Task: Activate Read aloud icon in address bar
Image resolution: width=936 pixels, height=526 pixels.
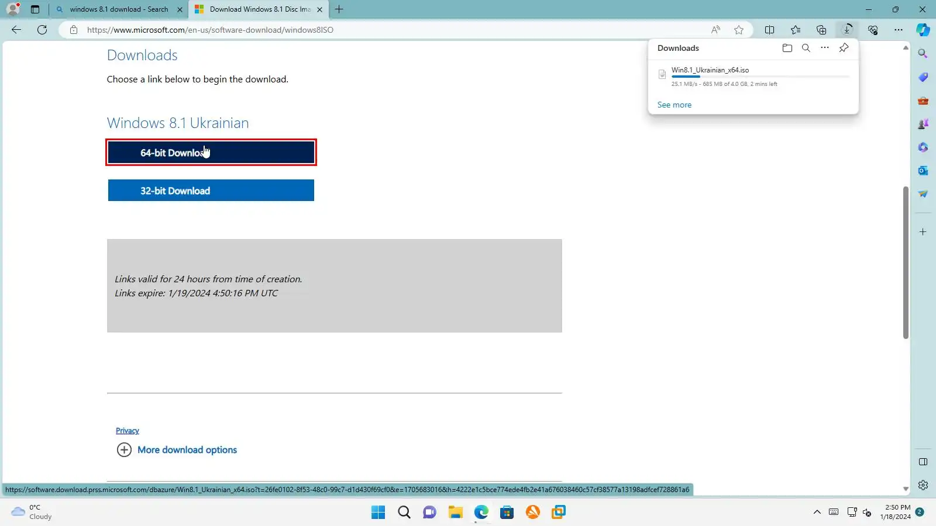Action: (715, 30)
